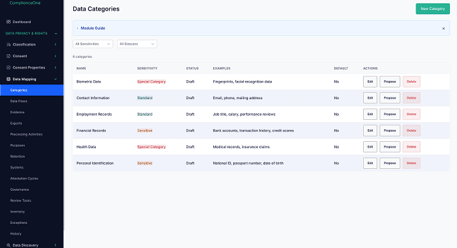Delete the Employment Records category
Screen dimensions: 457x248
412,114
